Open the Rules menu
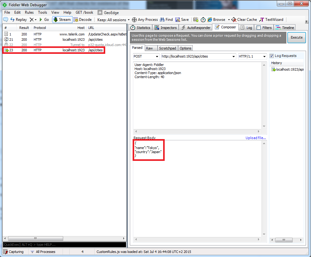 click(29, 12)
